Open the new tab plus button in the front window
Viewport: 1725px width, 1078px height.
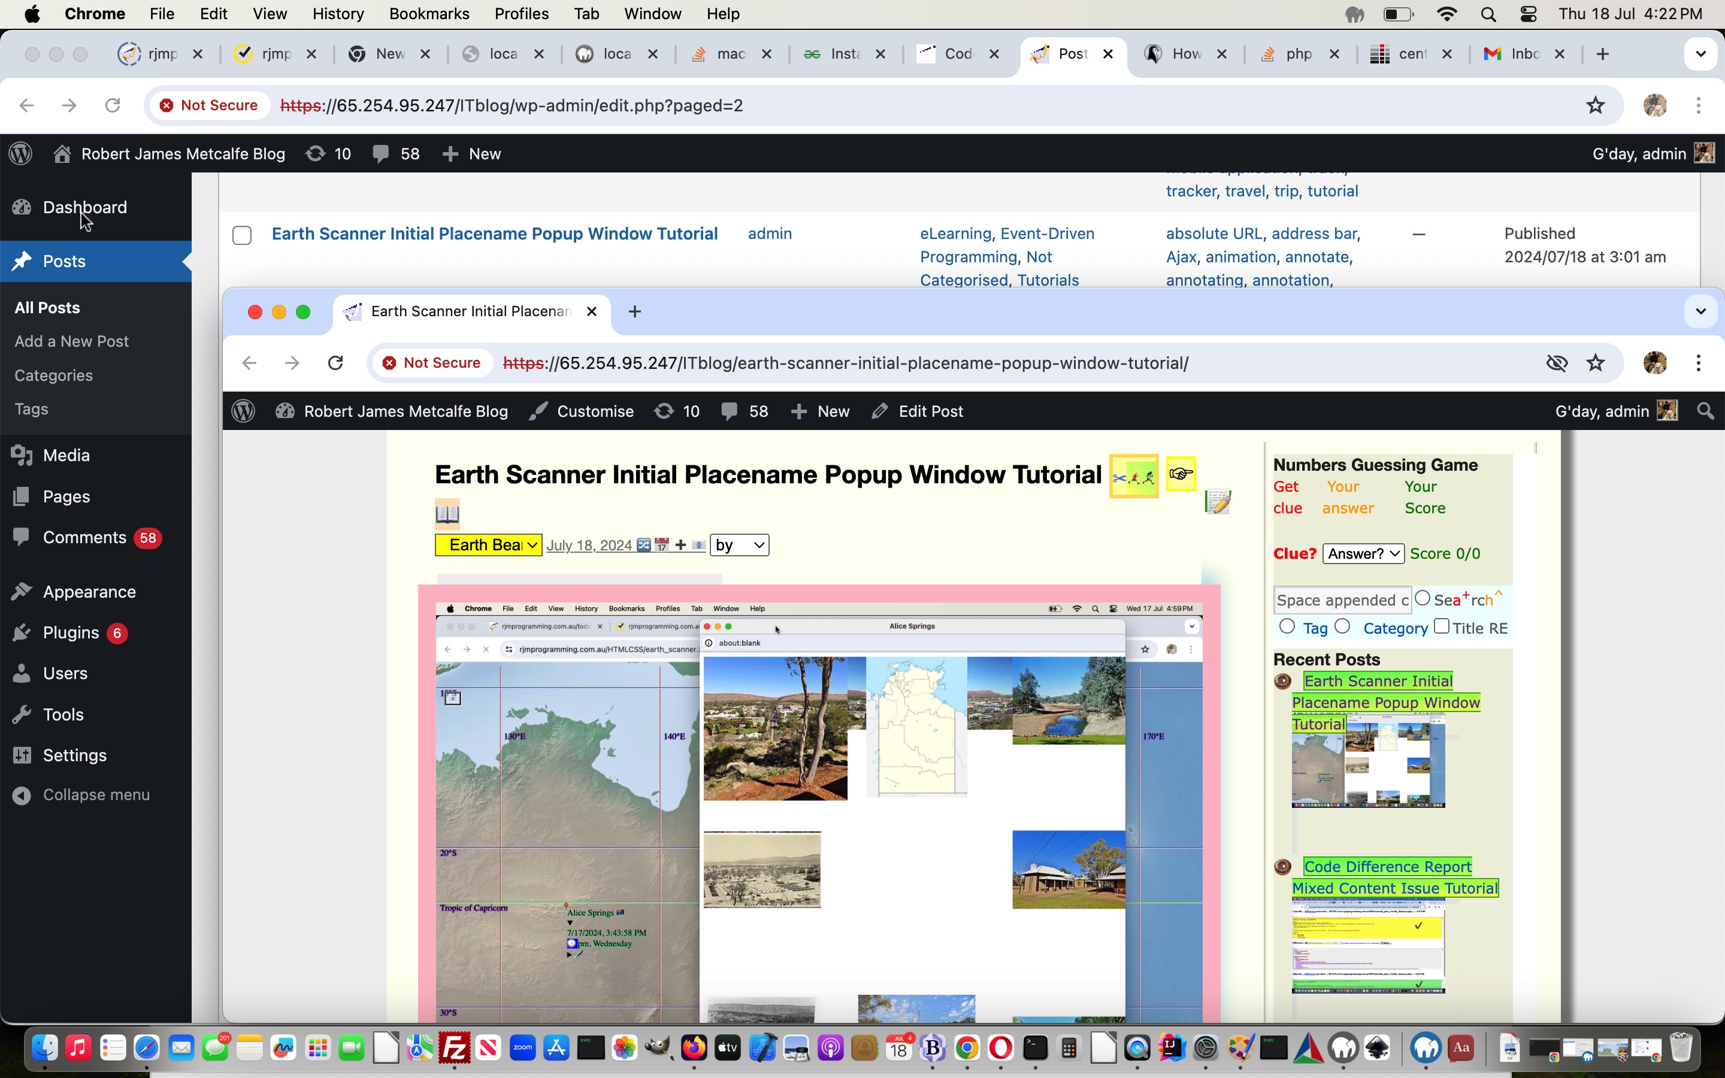634,311
